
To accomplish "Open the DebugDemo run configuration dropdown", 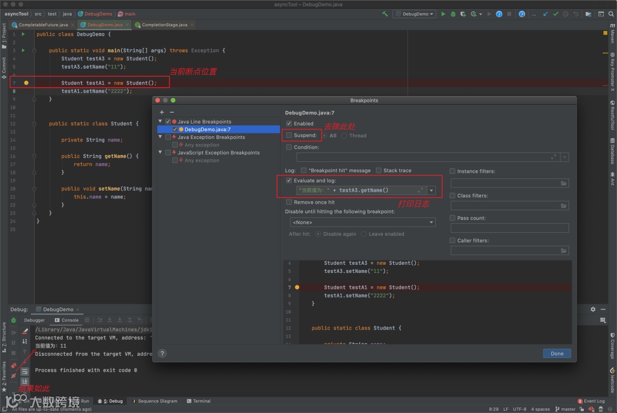I will pyautogui.click(x=414, y=14).
